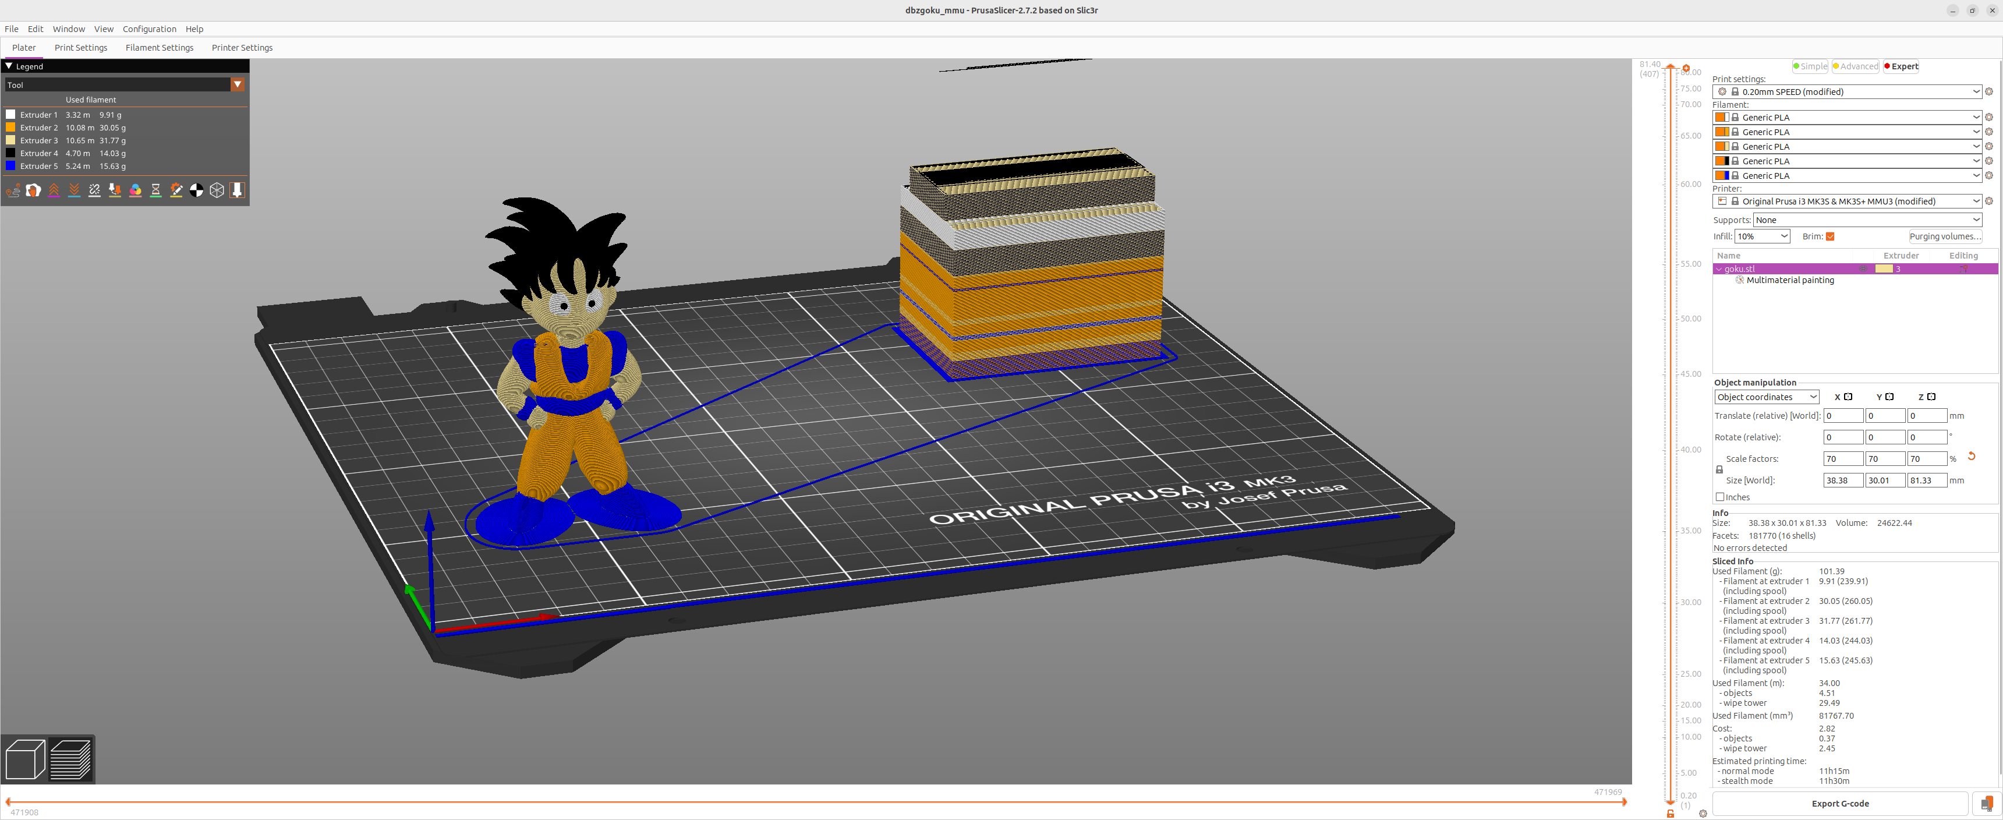This screenshot has height=820, width=2003.
Task: Toggle center of gravity marker icon
Action: pyautogui.click(x=197, y=190)
